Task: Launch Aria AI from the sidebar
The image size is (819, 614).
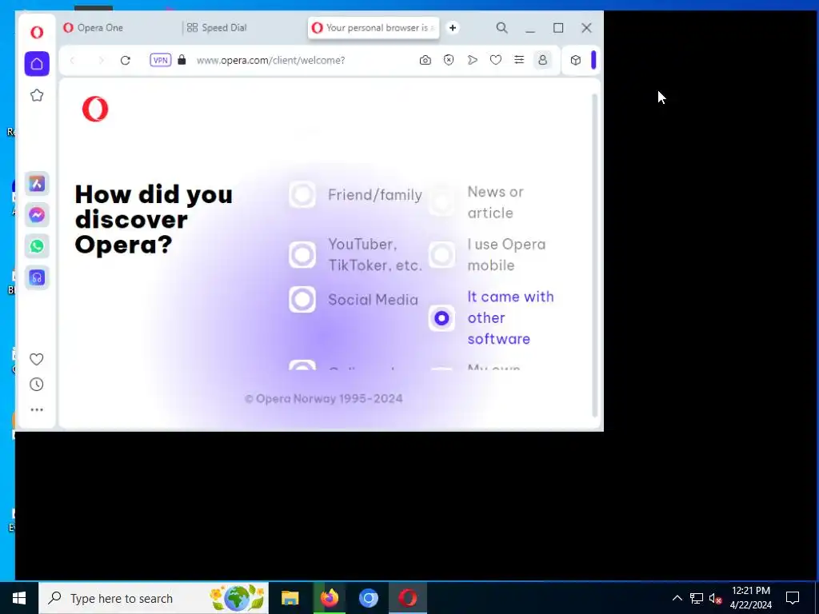Action: 37,184
